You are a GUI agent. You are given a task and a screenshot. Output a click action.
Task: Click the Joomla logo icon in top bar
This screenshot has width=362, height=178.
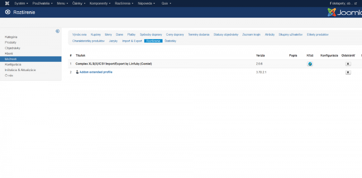pyautogui.click(x=7, y=4)
